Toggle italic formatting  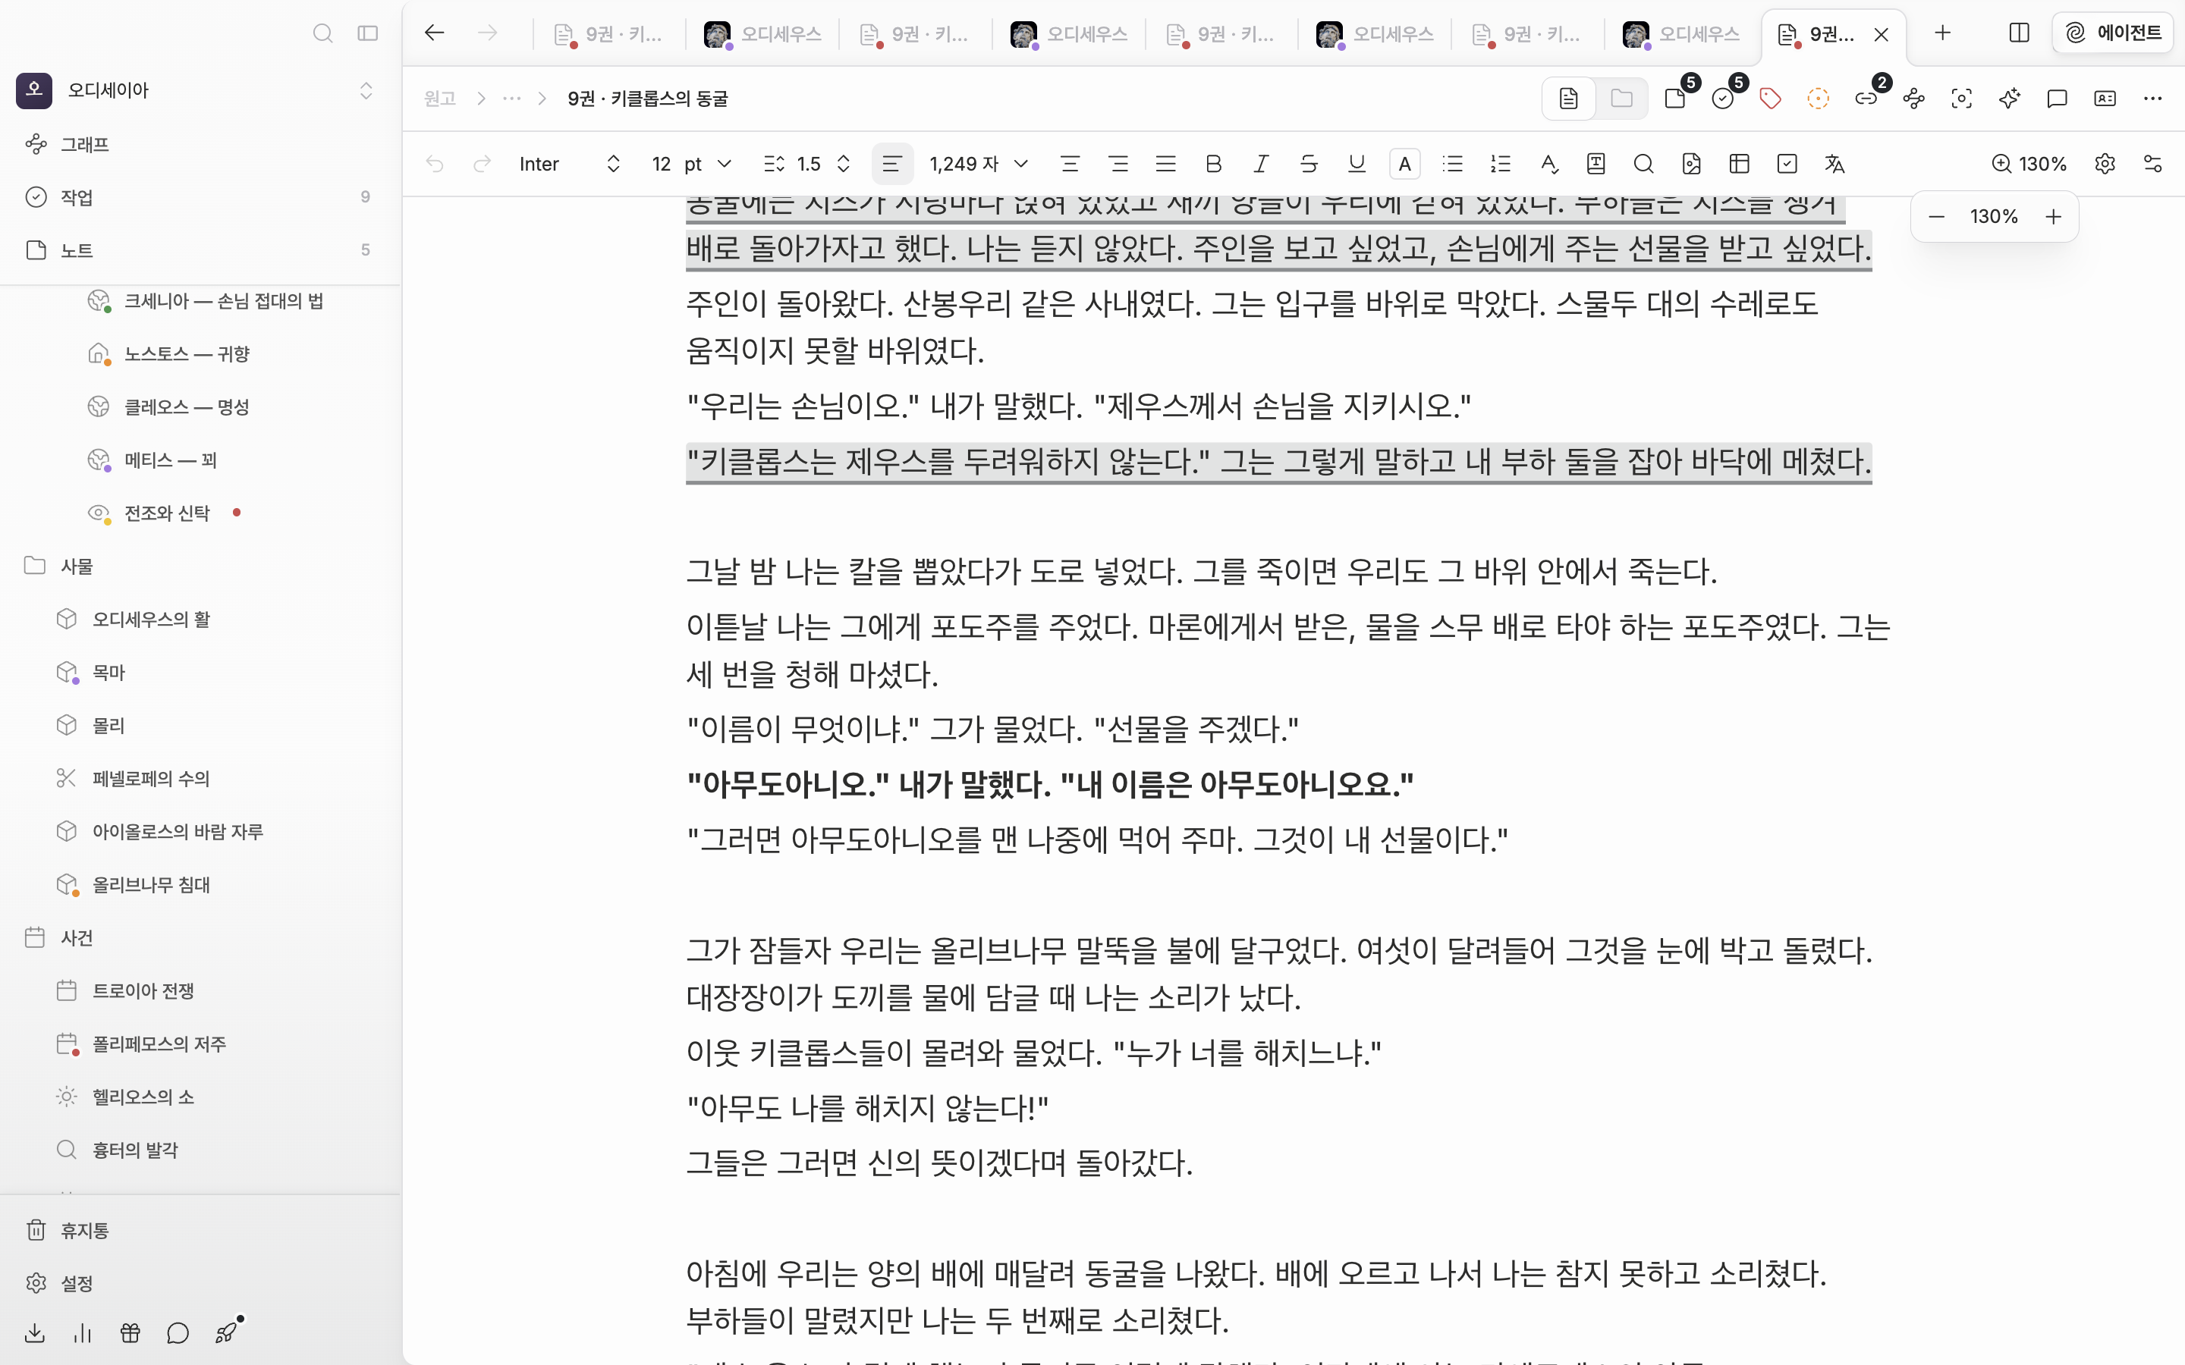tap(1262, 163)
